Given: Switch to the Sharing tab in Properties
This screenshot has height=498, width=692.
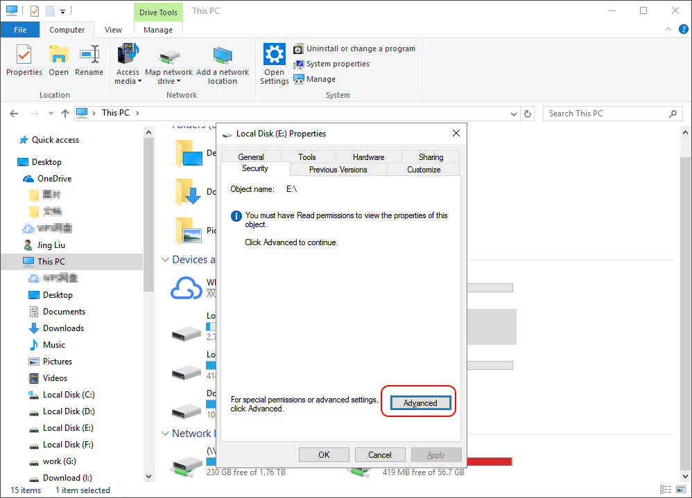Looking at the screenshot, I should click(x=431, y=157).
